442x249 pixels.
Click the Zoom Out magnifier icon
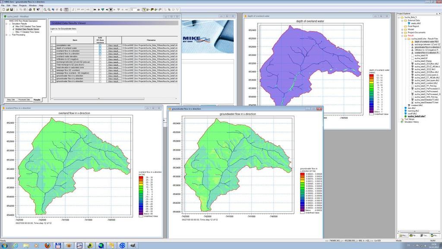pyautogui.click(x=49, y=10)
